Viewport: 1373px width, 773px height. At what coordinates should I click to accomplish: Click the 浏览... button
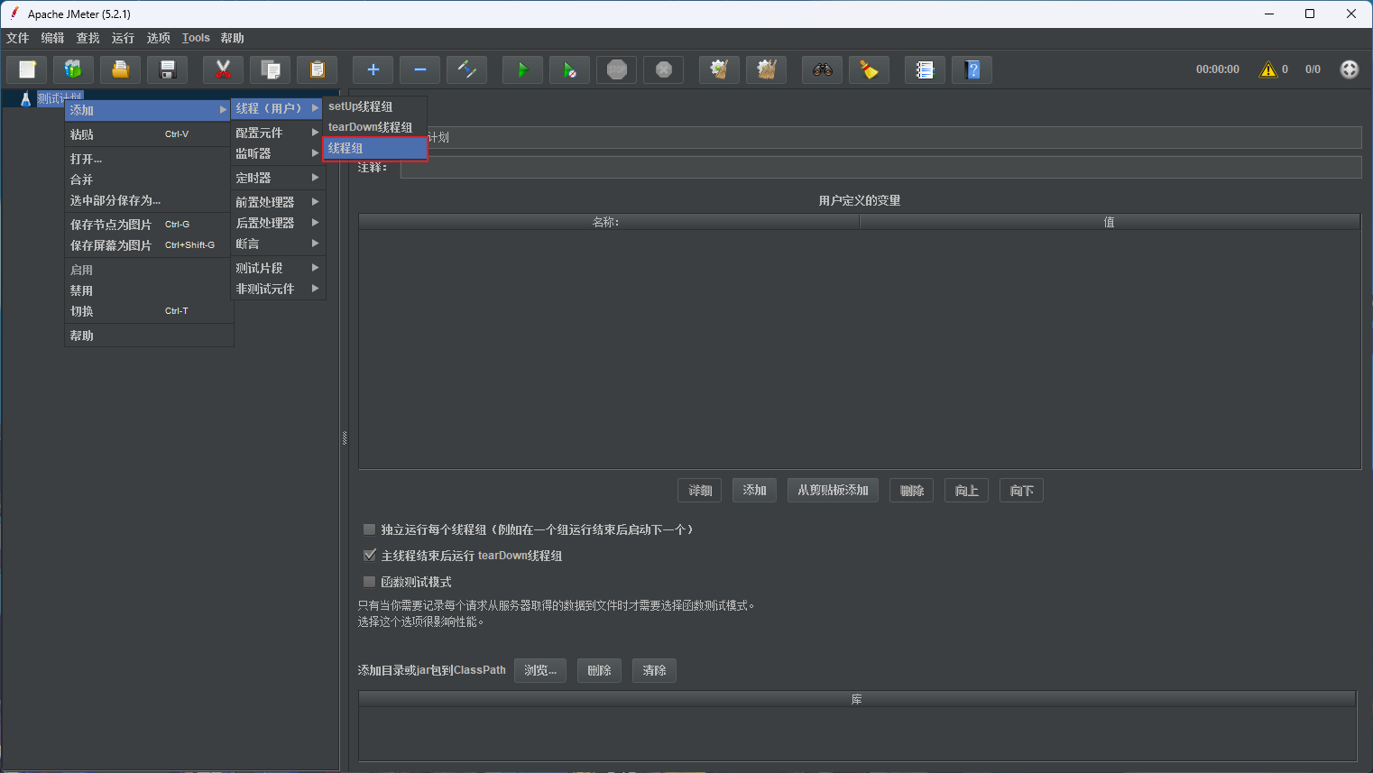tap(540, 670)
